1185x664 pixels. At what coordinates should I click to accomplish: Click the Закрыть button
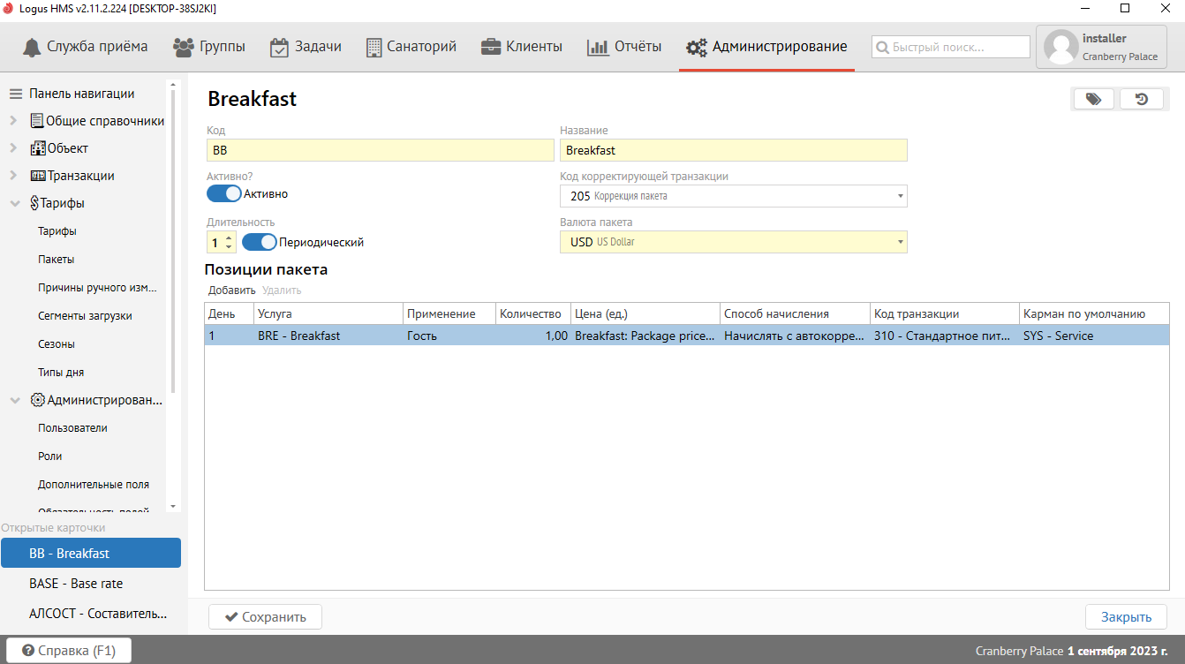coord(1125,616)
